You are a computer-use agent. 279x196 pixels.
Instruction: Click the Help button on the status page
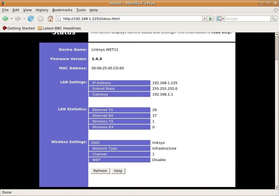click(x=118, y=171)
